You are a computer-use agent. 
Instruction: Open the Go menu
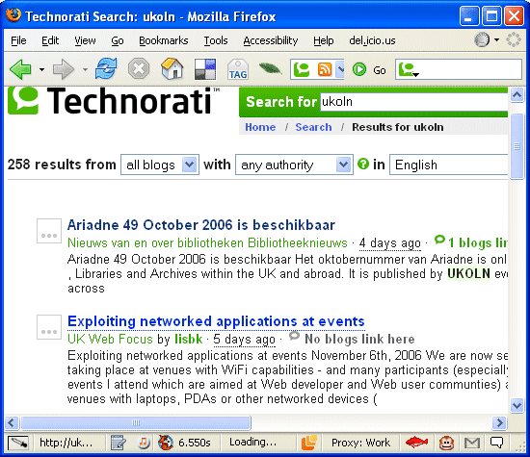tap(118, 40)
